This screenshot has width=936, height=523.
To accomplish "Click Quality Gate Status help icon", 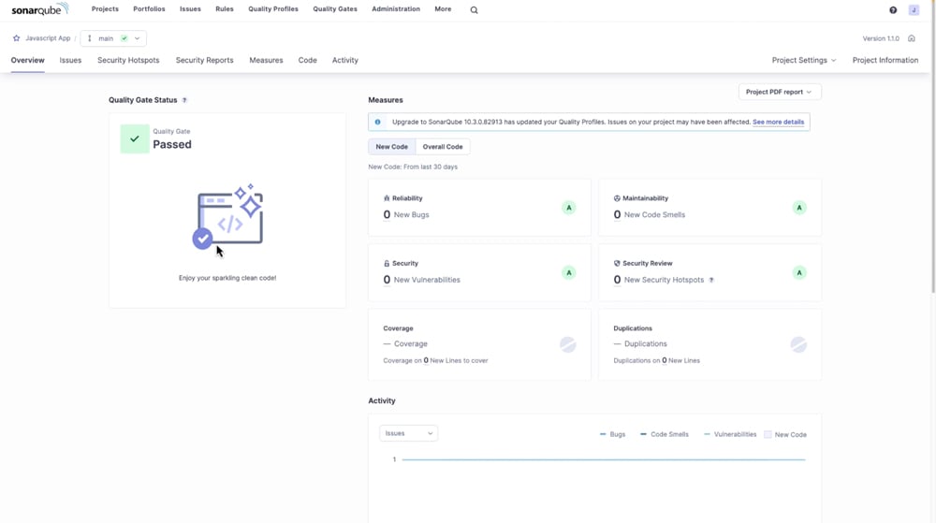I will [x=184, y=100].
